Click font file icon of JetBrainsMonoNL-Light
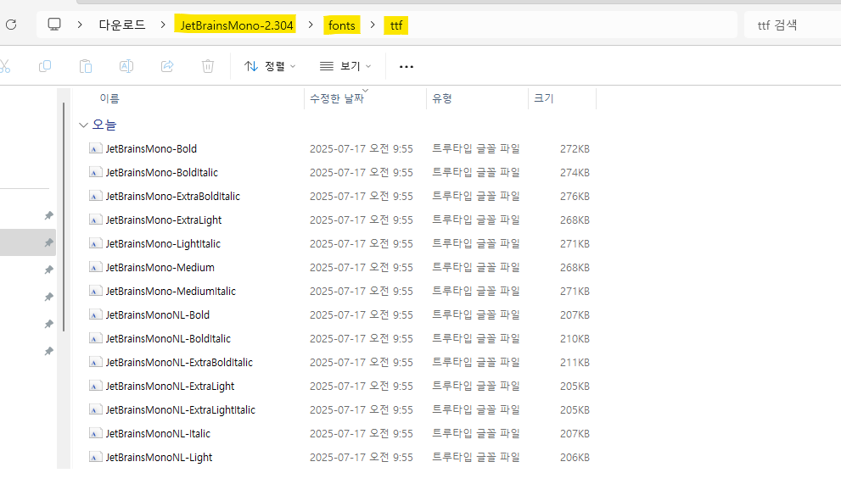Screen dimensions: 841x484 pos(95,457)
